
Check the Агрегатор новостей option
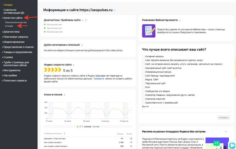click(143, 99)
